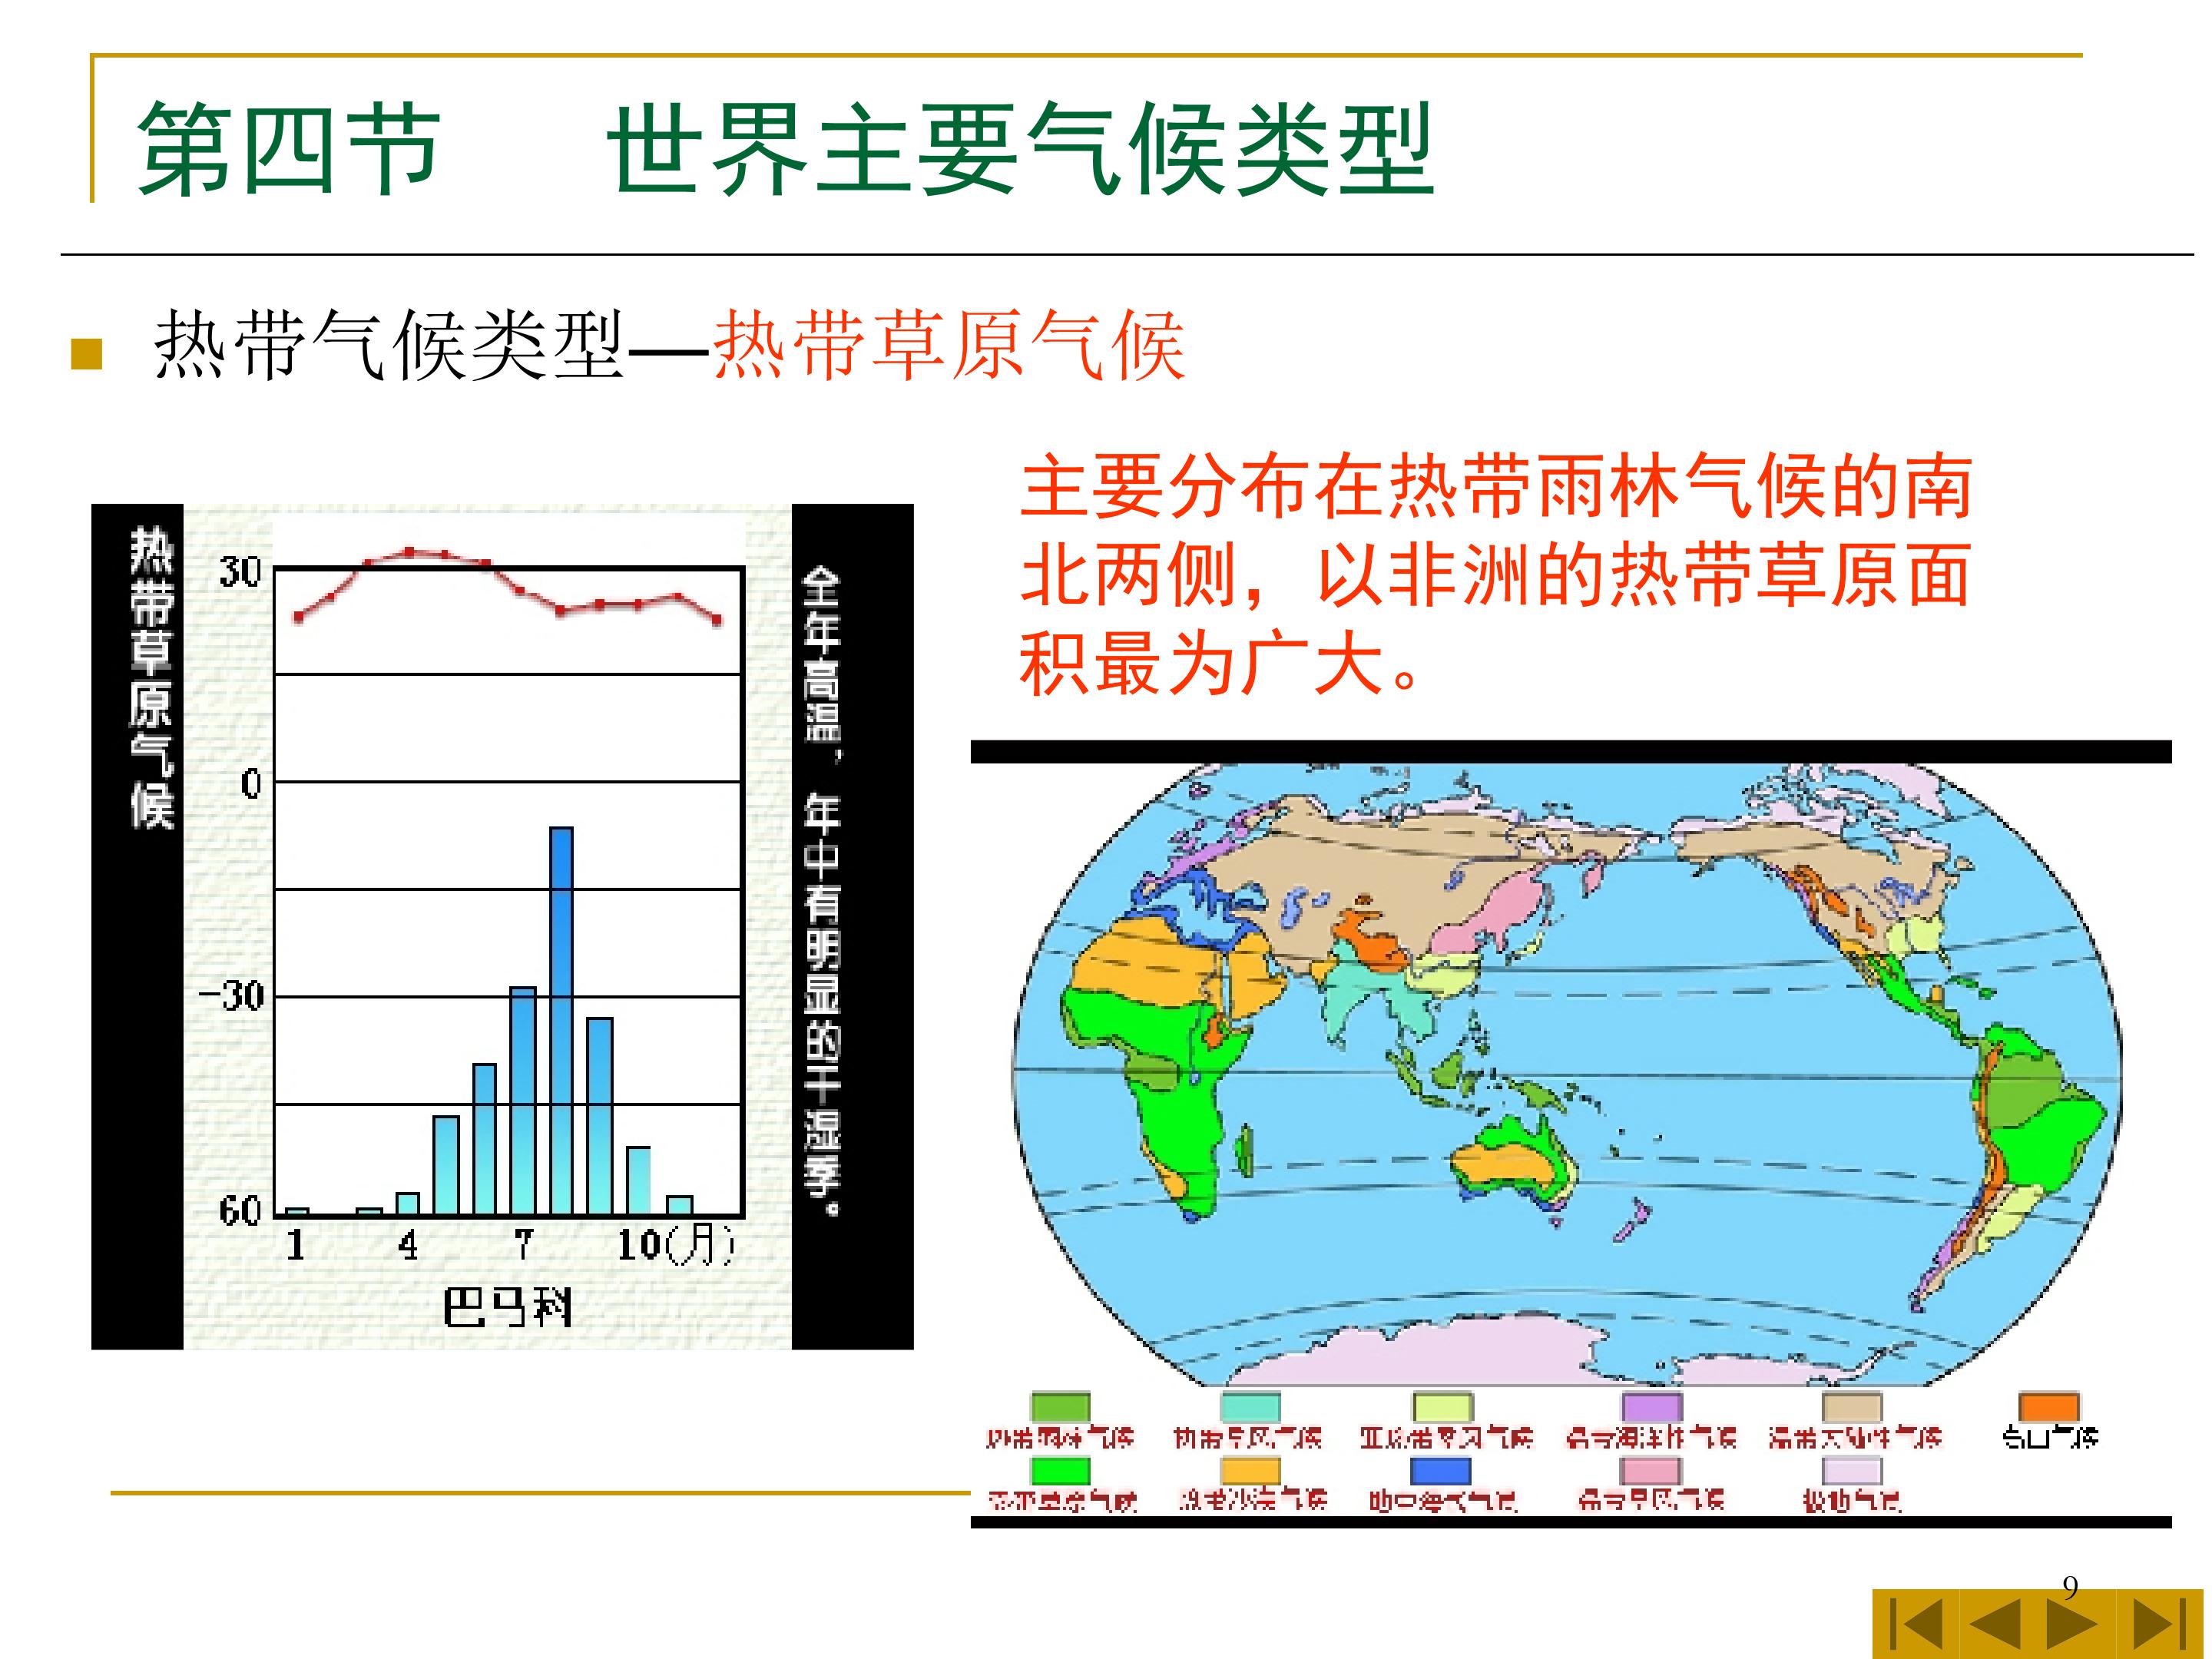Click the orange 高山气候 legend swatch
This screenshot has width=2212, height=1659.
[2049, 1408]
